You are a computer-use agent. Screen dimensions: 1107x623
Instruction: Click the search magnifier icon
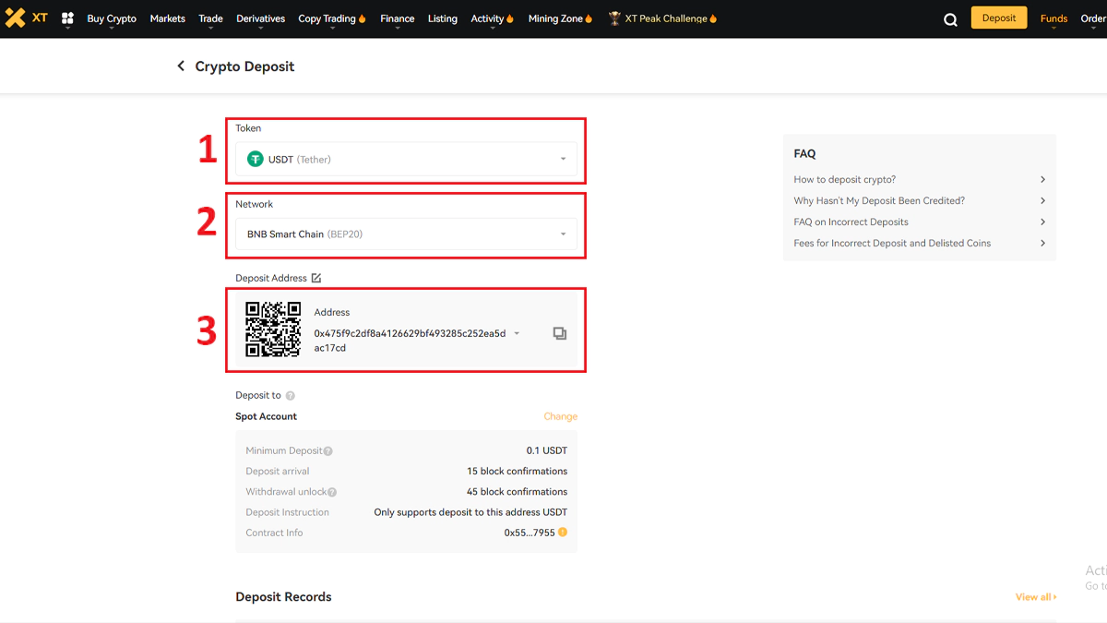point(950,19)
